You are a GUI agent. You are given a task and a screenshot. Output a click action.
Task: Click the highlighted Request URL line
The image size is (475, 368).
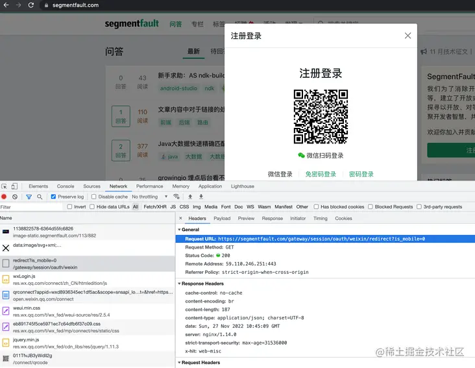(x=325, y=239)
